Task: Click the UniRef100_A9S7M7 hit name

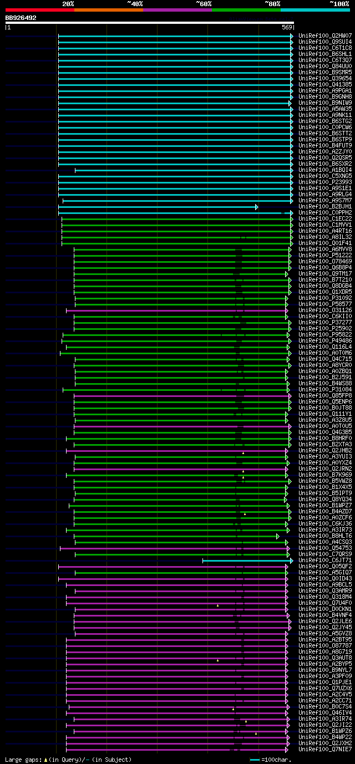Action: [325, 201]
